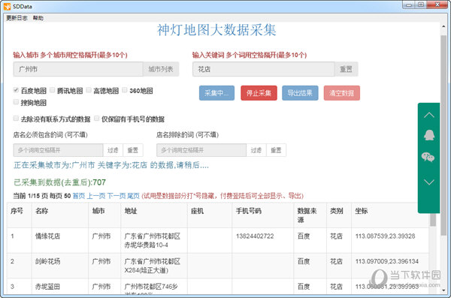Image resolution: width=451 pixels, height=298 pixels.
Task: Click the 城市列表 button
Action: (161, 69)
